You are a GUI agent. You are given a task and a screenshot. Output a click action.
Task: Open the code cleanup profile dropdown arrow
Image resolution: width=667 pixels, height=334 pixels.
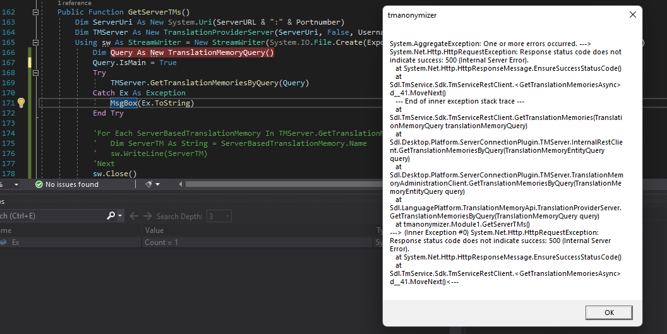[157, 184]
